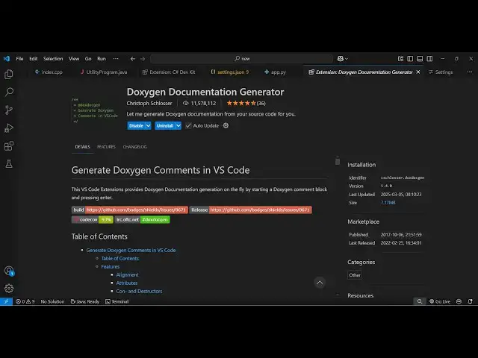Click the Christoph Schlosser publisher link
Image resolution: width=478 pixels, height=358 pixels.
[x=149, y=103]
